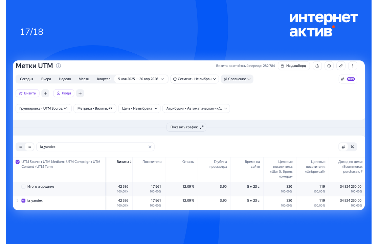Open the report history clock icon
The image size is (379, 244).
point(329,66)
